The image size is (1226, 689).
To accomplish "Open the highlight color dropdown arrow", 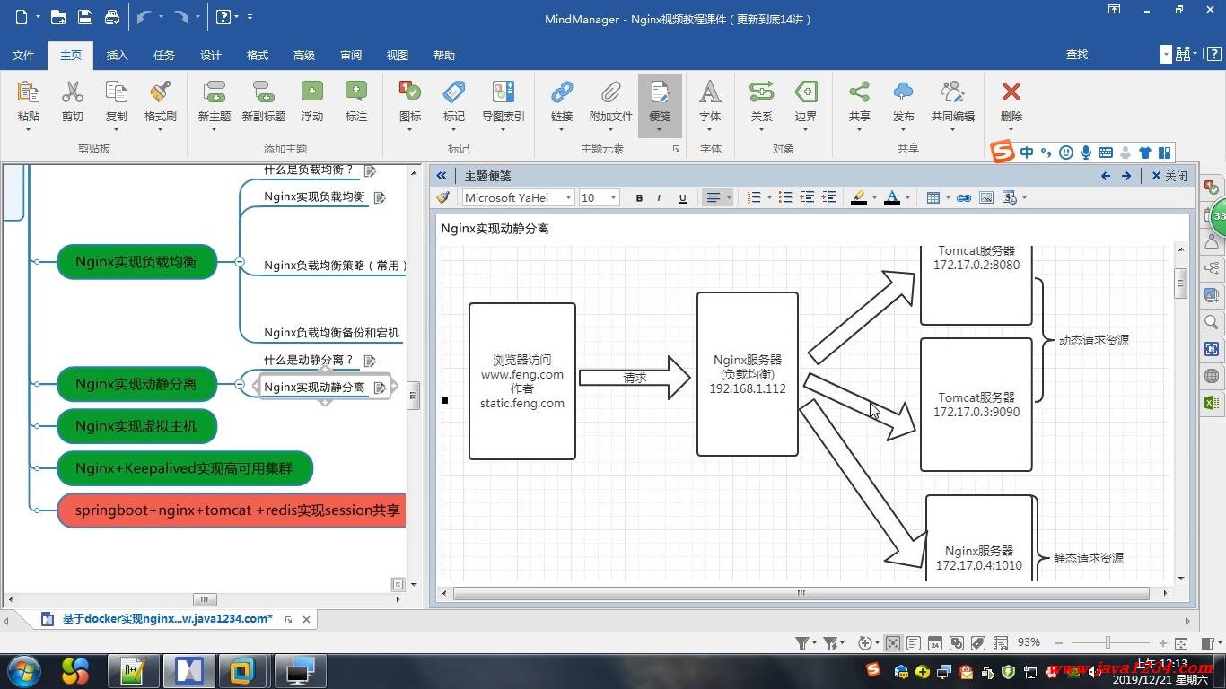I will [874, 198].
